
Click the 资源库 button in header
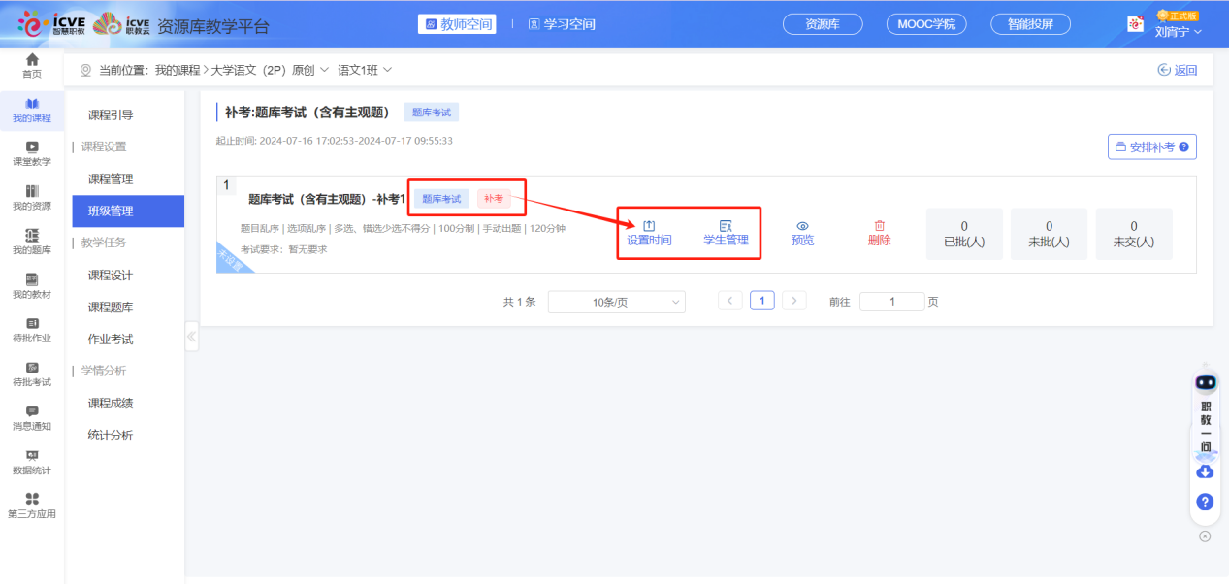pyautogui.click(x=822, y=24)
